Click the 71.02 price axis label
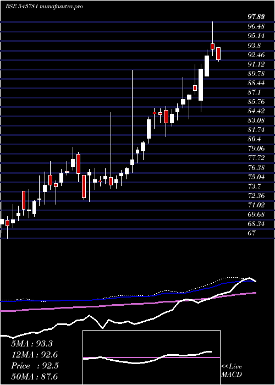 pos(256,205)
